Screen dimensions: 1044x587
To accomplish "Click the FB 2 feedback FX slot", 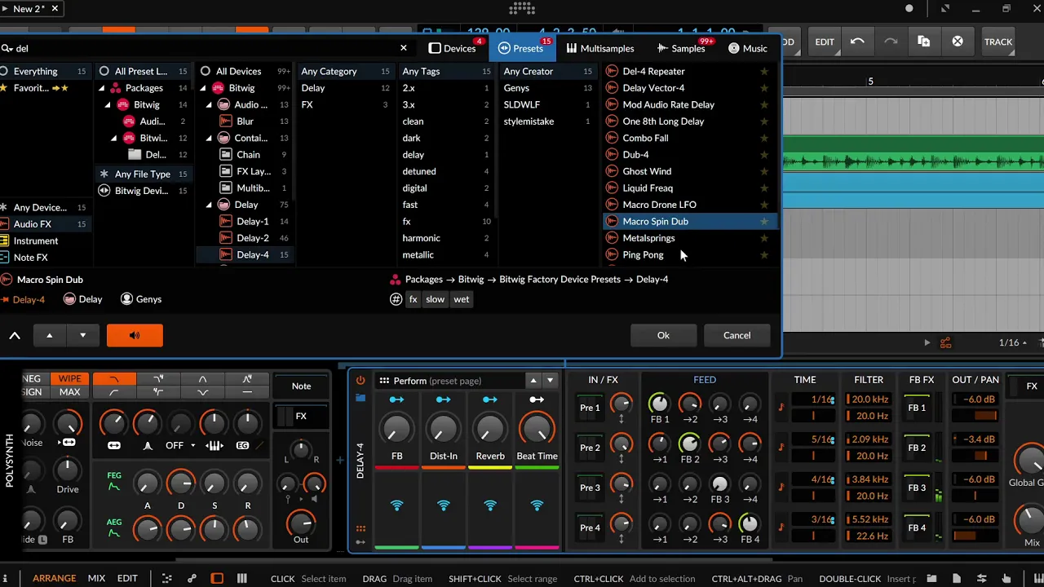I will (x=917, y=448).
